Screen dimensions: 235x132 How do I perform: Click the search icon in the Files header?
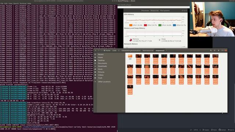(211, 51)
